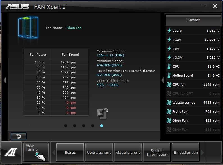Click the 987 rpm table cell

coord(69,77)
